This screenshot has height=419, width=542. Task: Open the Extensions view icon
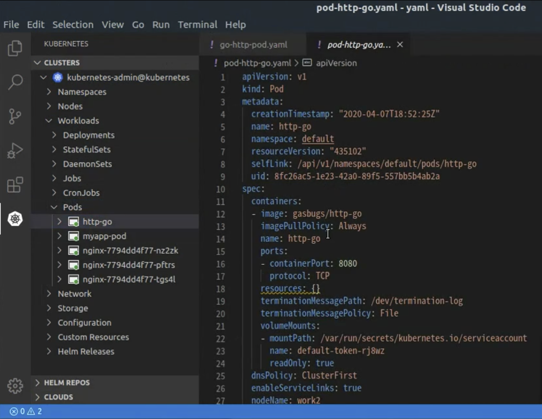(x=15, y=185)
